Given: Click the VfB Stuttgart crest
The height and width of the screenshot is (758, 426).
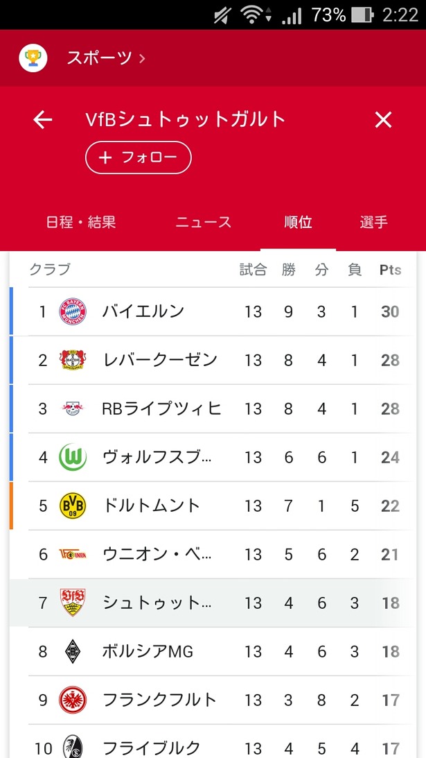Looking at the screenshot, I should click(x=73, y=603).
